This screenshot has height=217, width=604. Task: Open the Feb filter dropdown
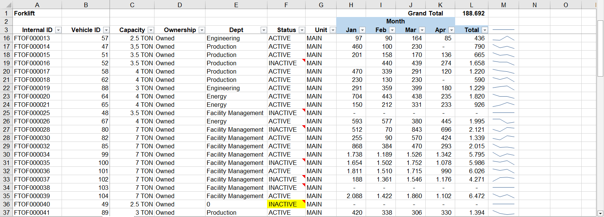(x=392, y=30)
